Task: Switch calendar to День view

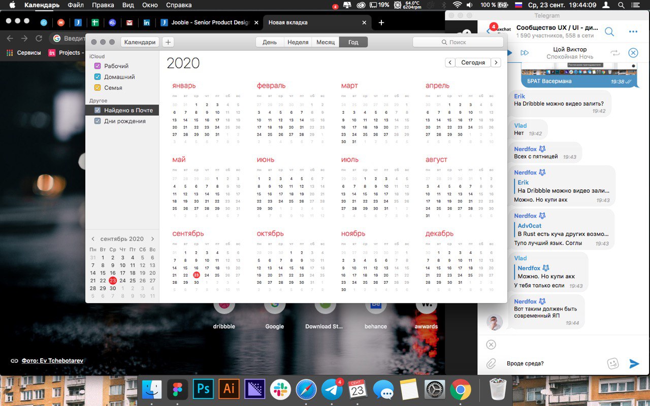Action: 270,42
